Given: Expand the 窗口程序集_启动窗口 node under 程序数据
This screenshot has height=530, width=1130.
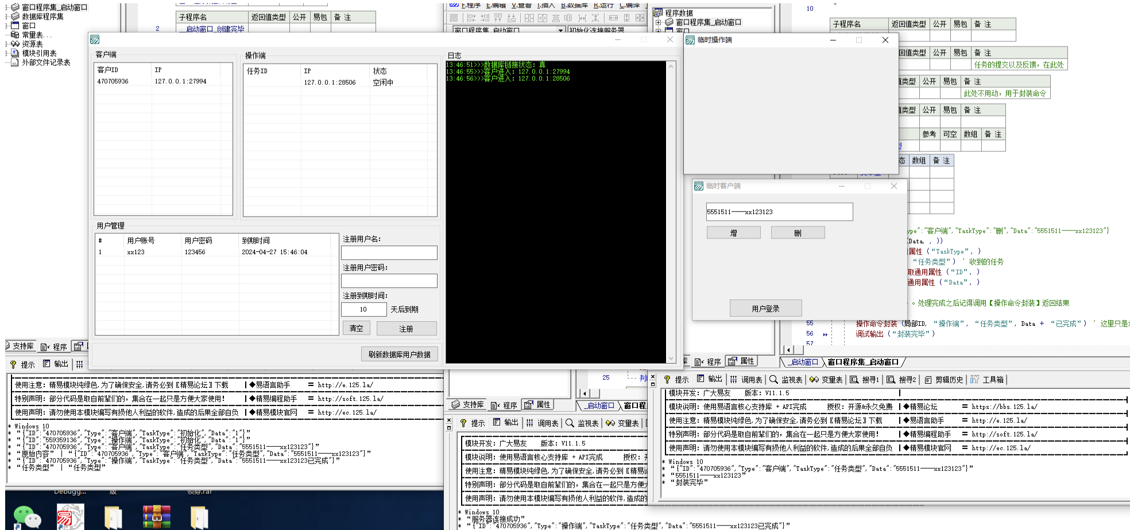Looking at the screenshot, I should 659,22.
